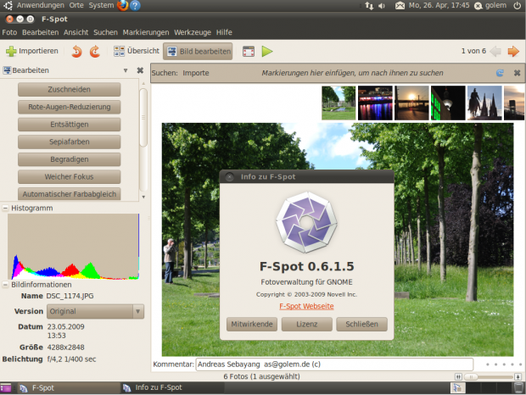The height and width of the screenshot is (395, 526).
Task: Rotate photo counterclockwise with left rotate icon
Action: (76, 52)
